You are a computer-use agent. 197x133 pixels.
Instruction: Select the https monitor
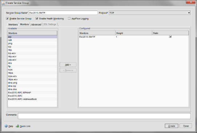point(32,73)
